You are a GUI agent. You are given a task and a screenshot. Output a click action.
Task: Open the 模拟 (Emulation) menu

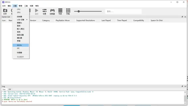[x=9, y=6]
